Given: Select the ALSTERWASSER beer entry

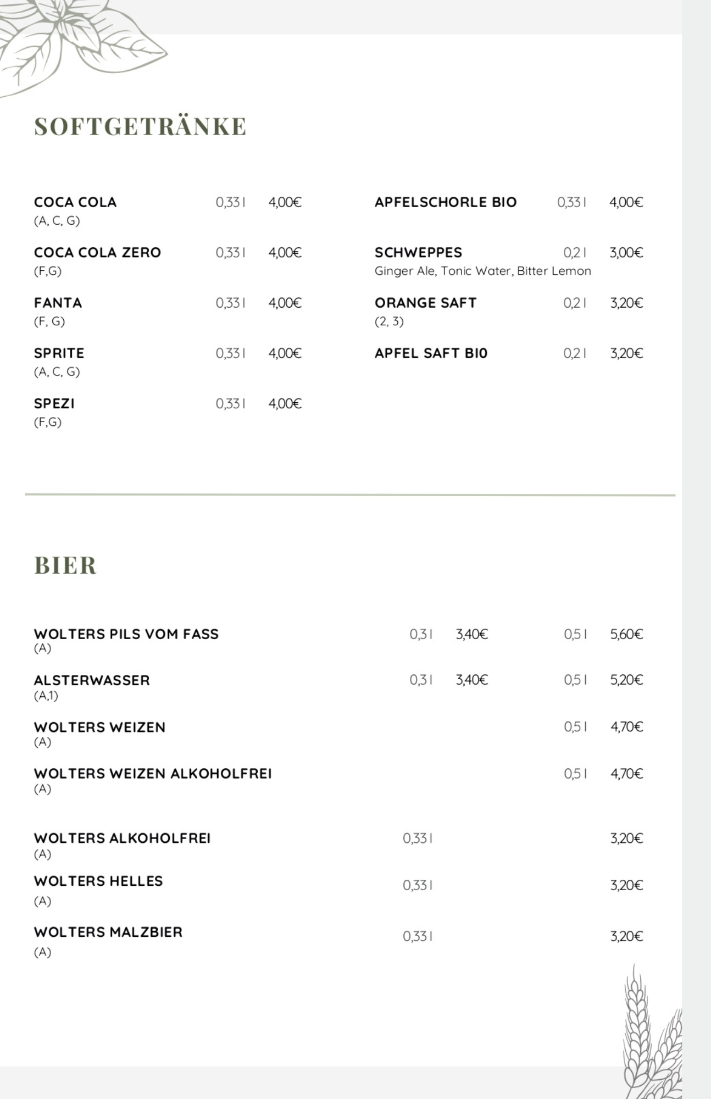Looking at the screenshot, I should 92,680.
